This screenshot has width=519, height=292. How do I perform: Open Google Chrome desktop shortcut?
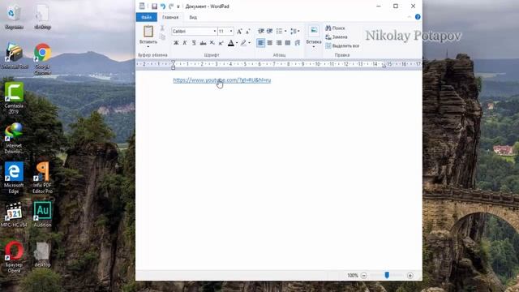tap(42, 59)
